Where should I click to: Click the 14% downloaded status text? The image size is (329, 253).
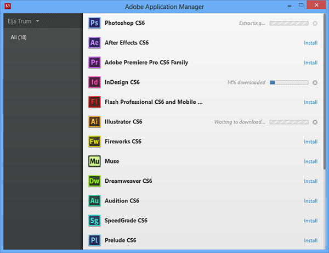[246, 82]
